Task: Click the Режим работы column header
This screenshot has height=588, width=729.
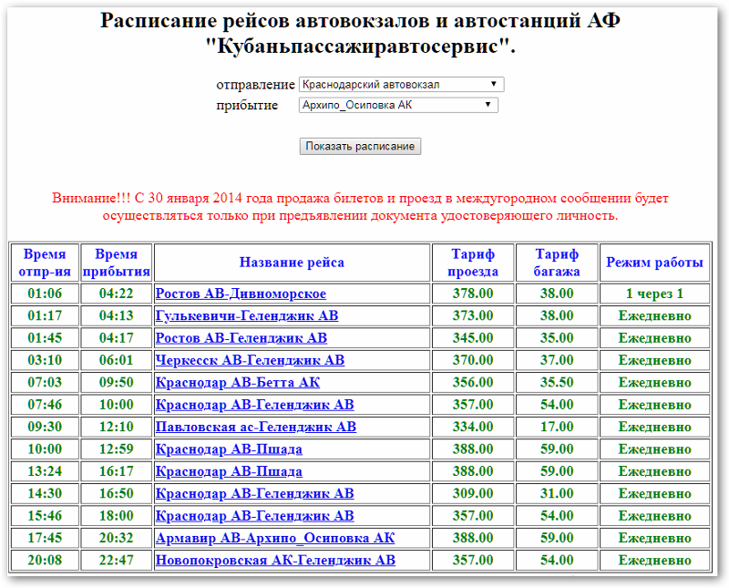Action: point(654,263)
